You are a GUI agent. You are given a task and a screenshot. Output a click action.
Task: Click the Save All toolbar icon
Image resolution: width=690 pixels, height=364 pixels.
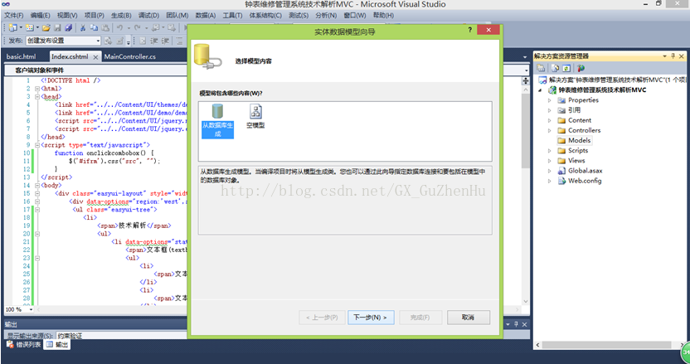pos(68,27)
